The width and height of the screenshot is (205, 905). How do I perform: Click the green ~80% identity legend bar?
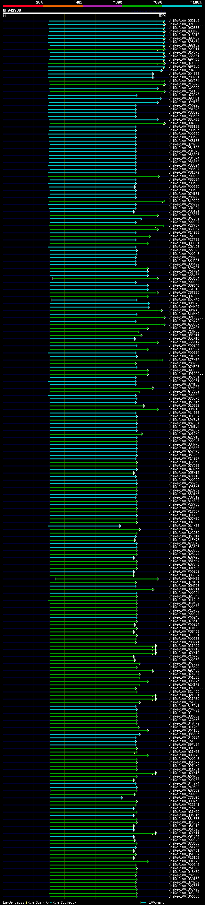142,6
